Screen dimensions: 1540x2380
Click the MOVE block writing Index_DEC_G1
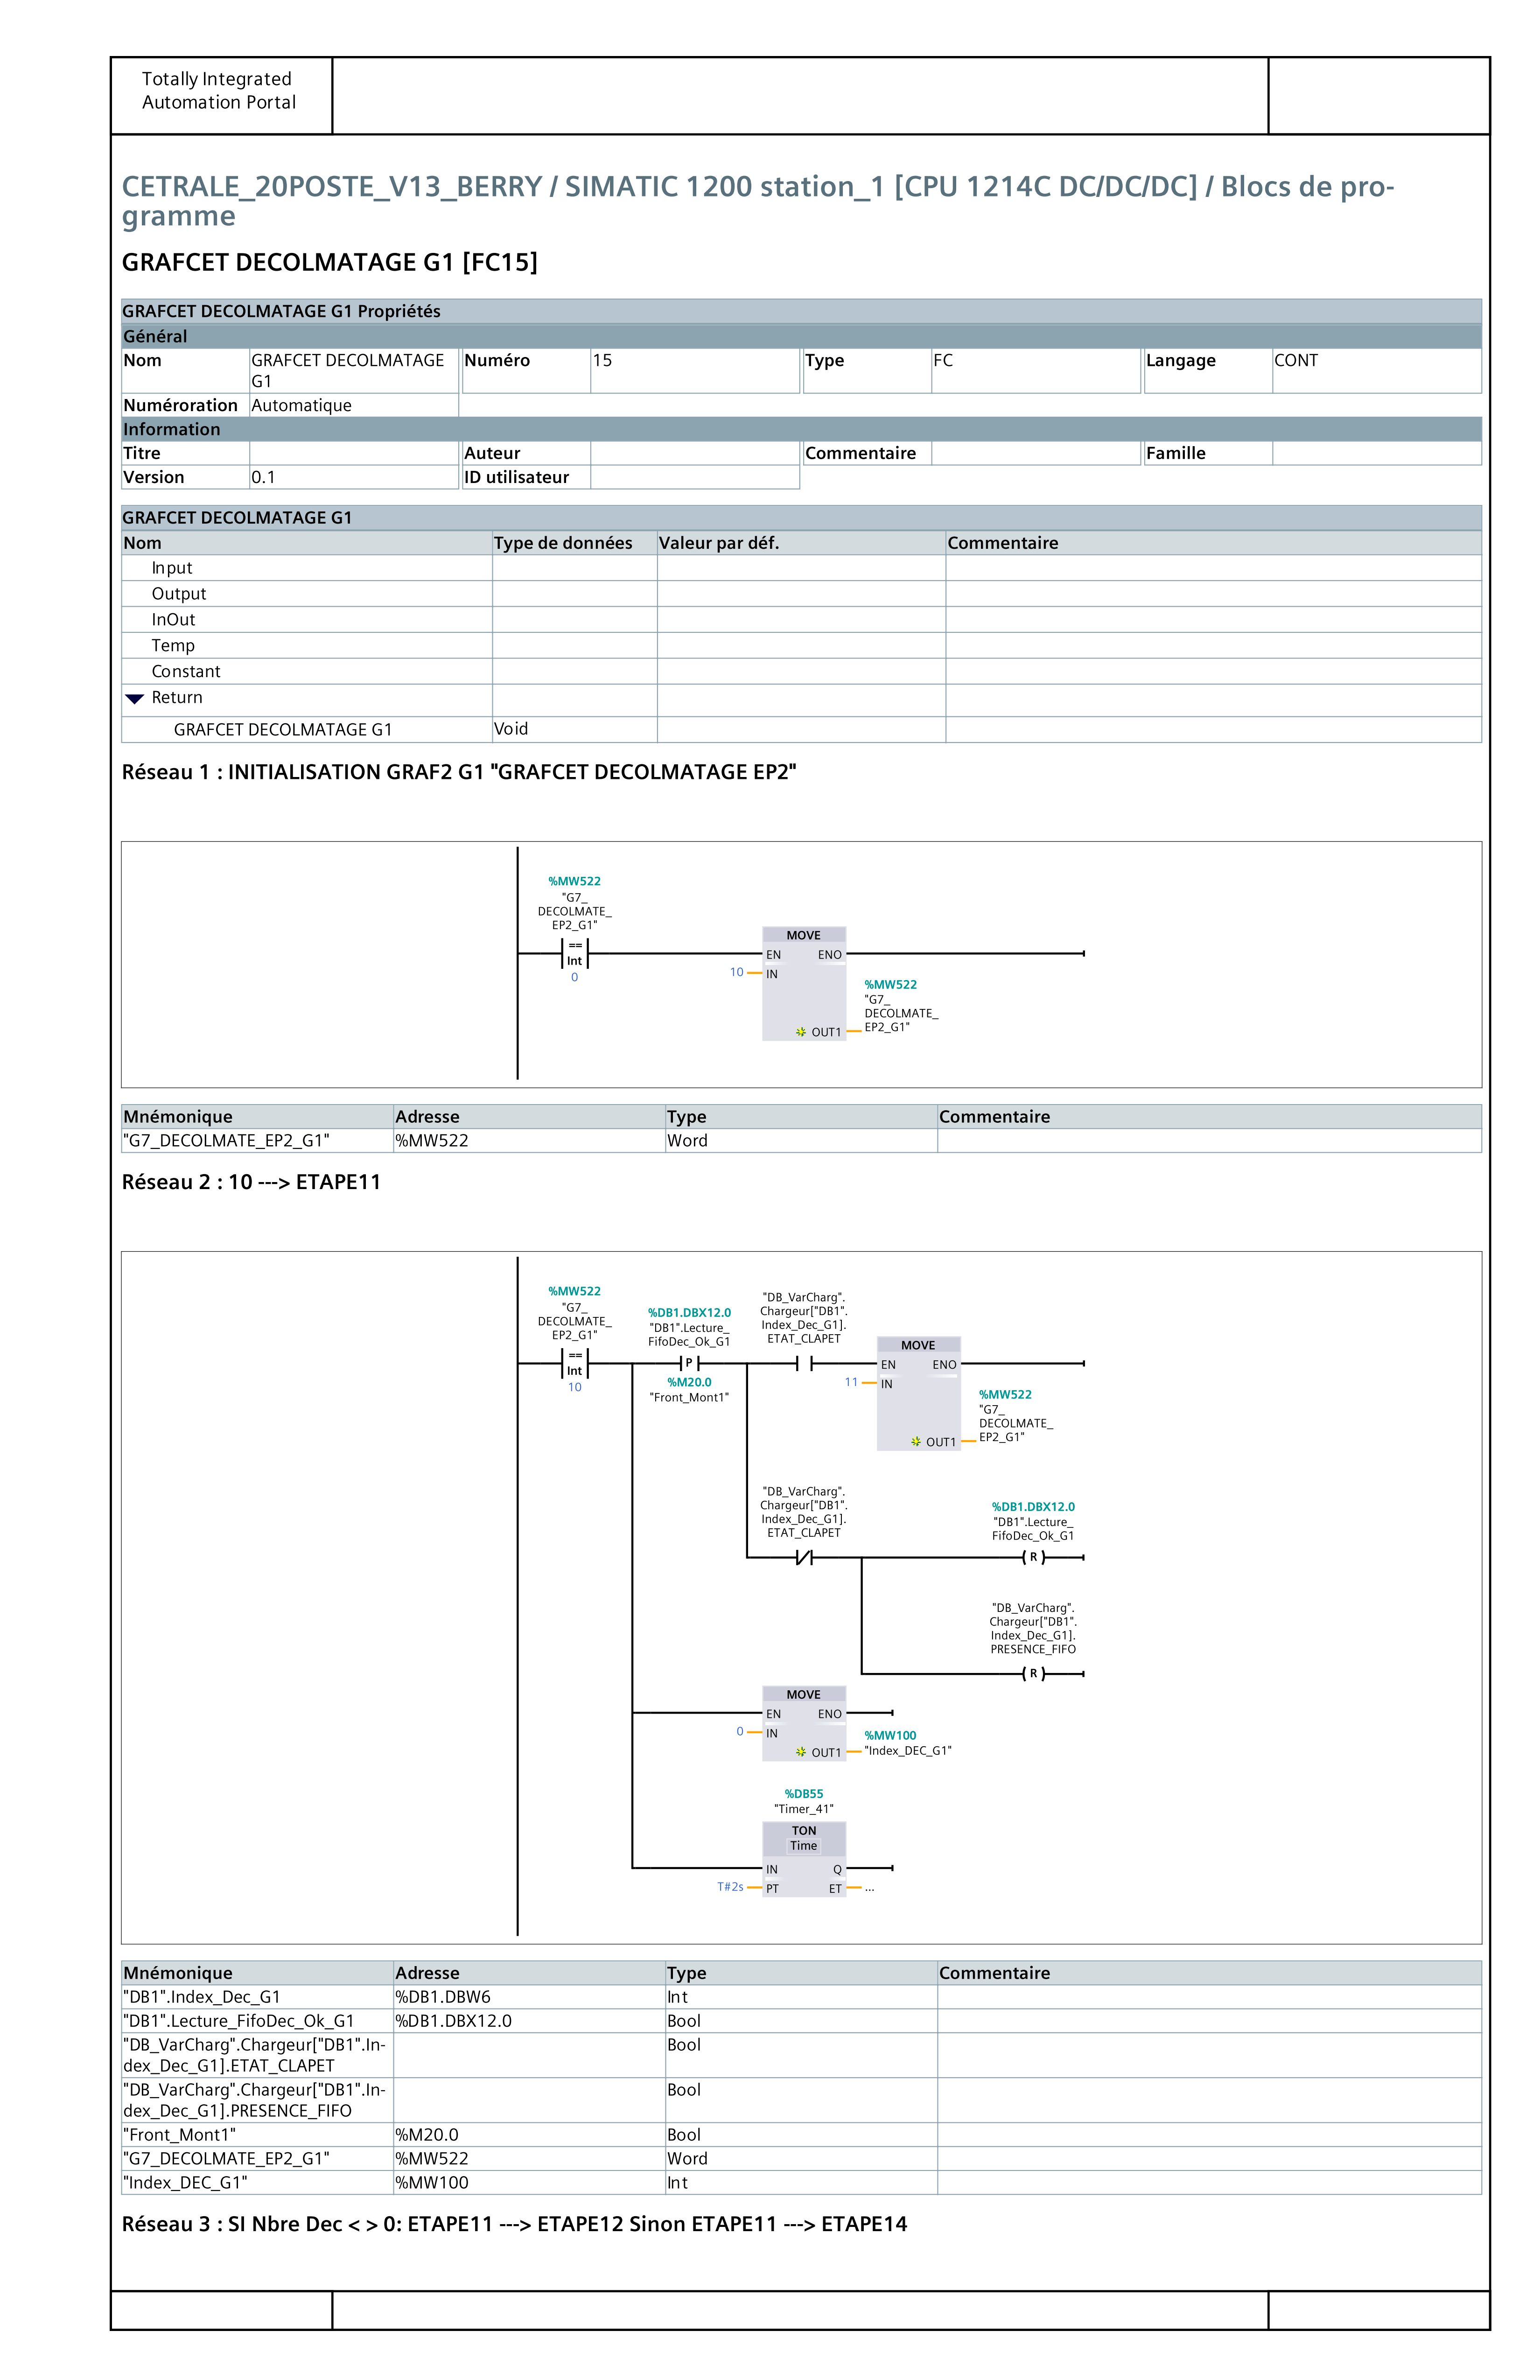pyautogui.click(x=803, y=1724)
